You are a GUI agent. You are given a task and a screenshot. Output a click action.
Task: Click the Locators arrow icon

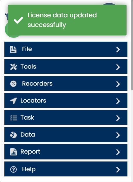[13, 101]
